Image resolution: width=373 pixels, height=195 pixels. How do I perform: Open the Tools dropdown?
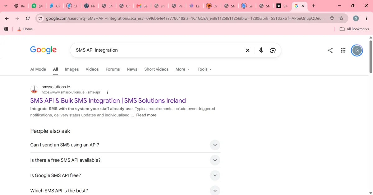coord(205,69)
